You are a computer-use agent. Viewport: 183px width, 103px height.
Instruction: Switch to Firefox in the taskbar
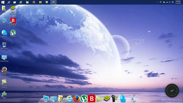(x=34, y=2)
